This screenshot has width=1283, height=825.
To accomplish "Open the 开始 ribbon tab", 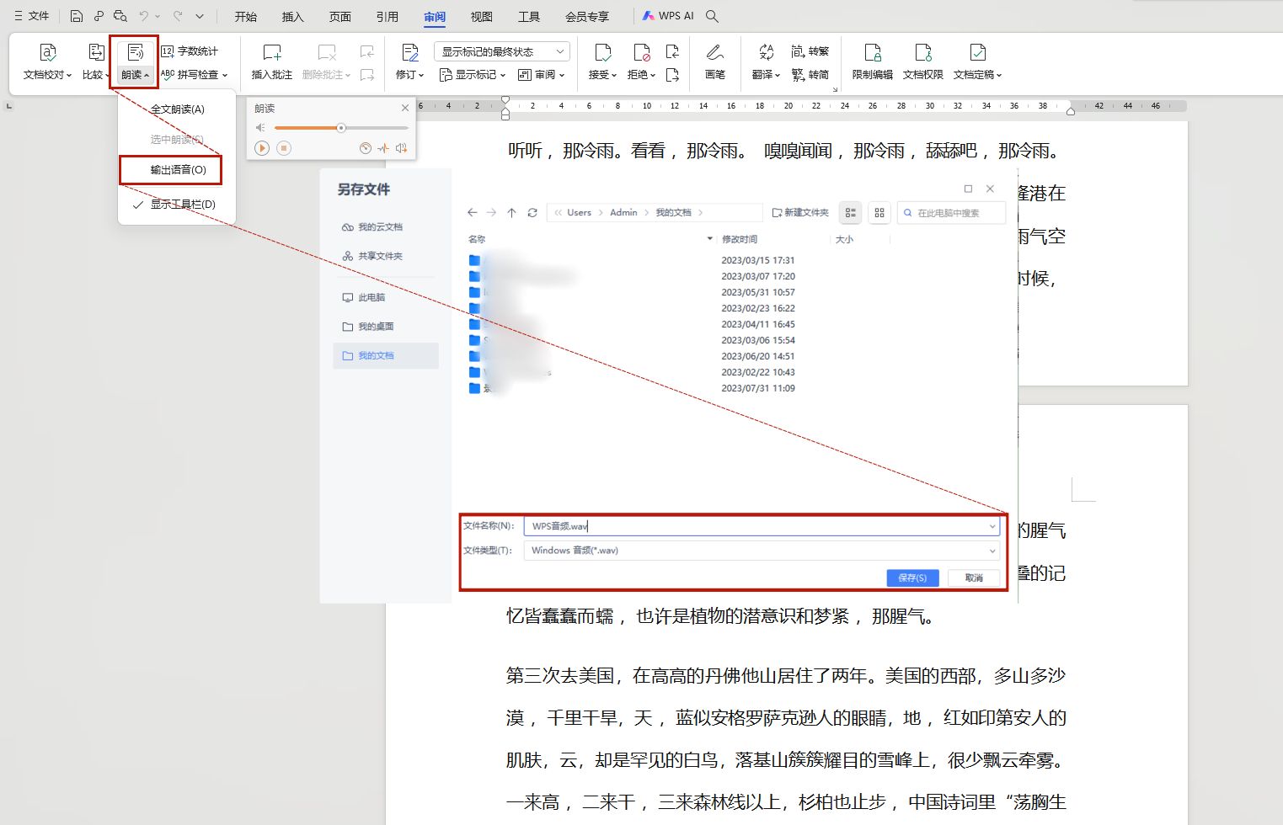I will pos(246,16).
